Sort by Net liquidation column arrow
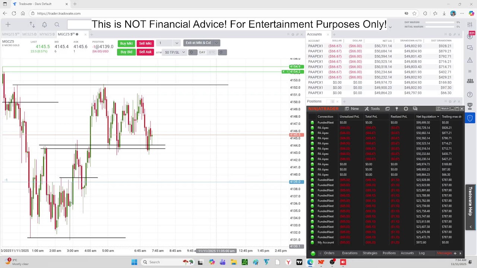 pyautogui.click(x=438, y=117)
